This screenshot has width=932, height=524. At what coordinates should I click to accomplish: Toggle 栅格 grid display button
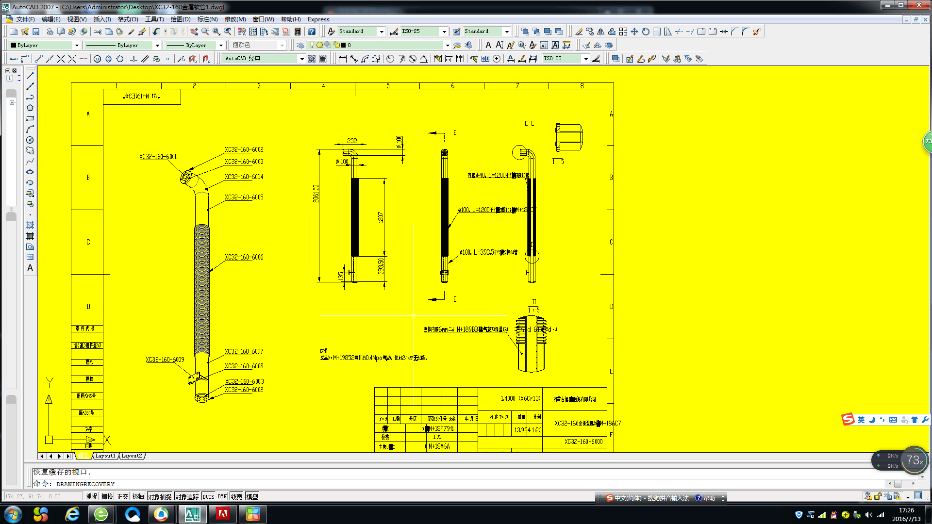pyautogui.click(x=107, y=496)
